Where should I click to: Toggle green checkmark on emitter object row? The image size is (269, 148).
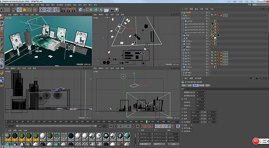pyautogui.click(x=210, y=12)
